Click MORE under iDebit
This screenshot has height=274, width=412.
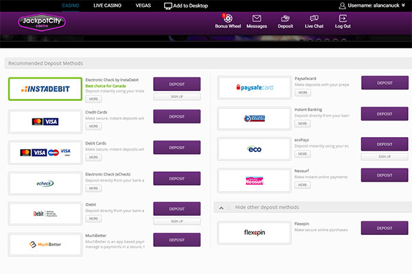tap(93, 219)
